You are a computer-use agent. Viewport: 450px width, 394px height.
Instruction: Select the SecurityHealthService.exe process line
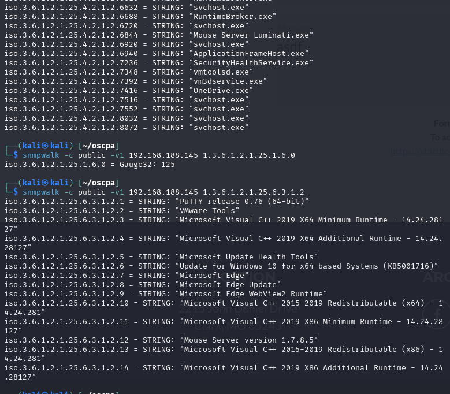pyautogui.click(x=158, y=63)
